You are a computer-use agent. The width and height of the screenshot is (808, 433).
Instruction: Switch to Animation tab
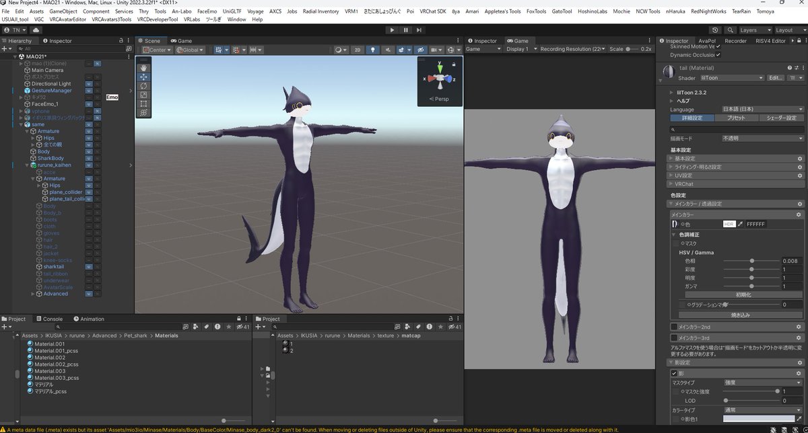point(88,319)
